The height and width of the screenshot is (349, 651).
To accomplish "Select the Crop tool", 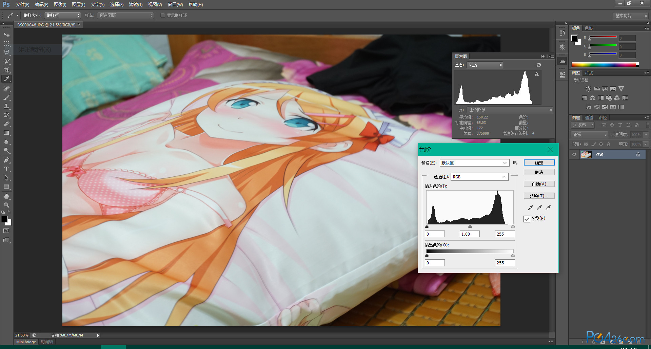I will [x=6, y=70].
